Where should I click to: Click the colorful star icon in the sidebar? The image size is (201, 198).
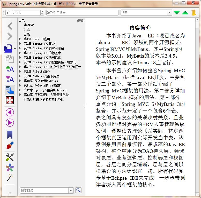(x=10, y=168)
